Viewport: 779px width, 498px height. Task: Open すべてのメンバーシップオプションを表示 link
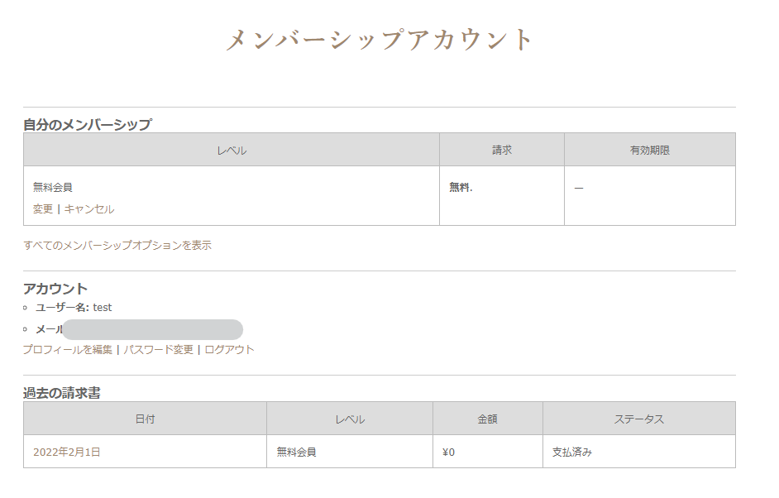click(x=117, y=246)
